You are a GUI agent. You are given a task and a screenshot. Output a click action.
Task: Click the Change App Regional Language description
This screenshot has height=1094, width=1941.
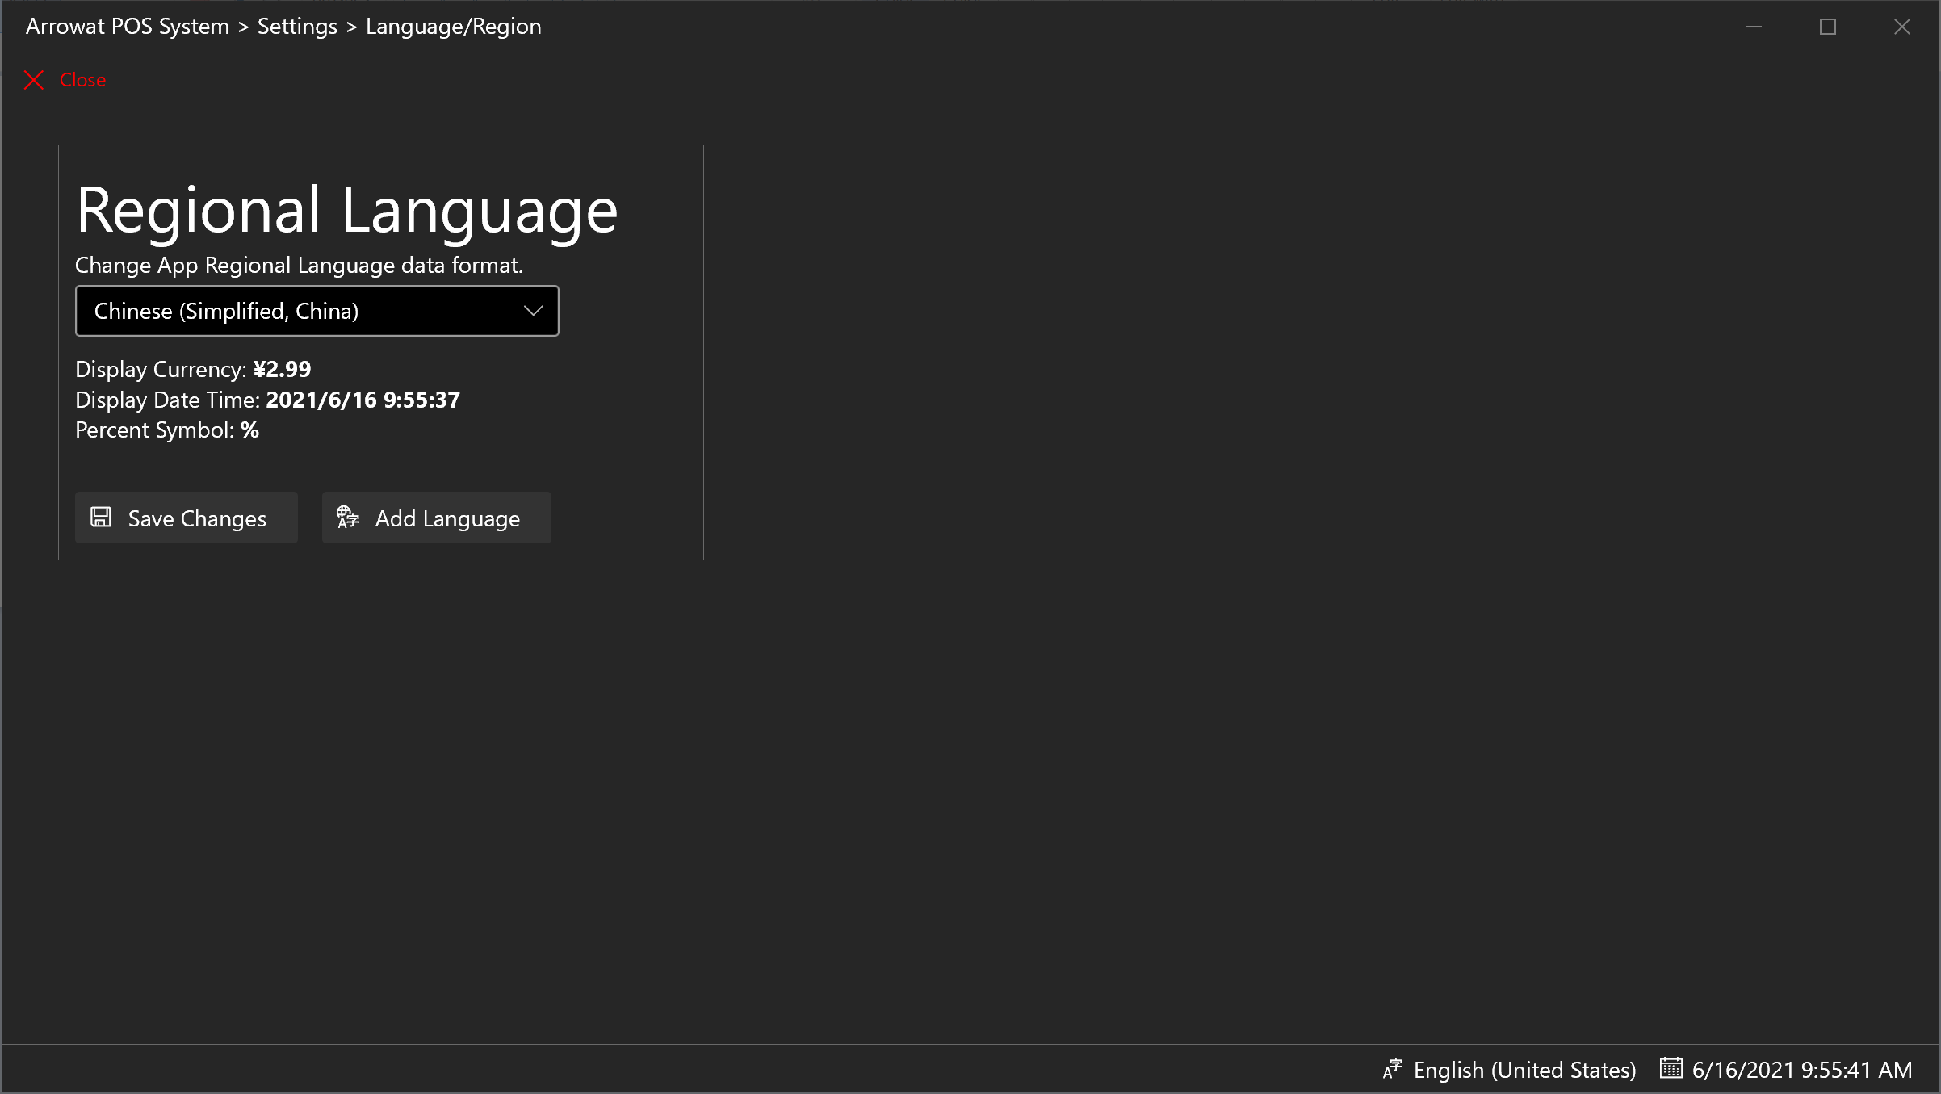click(299, 265)
